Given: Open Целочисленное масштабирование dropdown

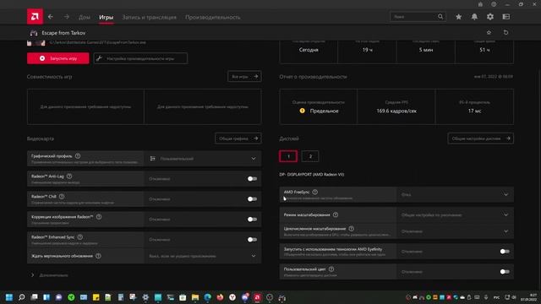Looking at the screenshot, I should coord(455,231).
